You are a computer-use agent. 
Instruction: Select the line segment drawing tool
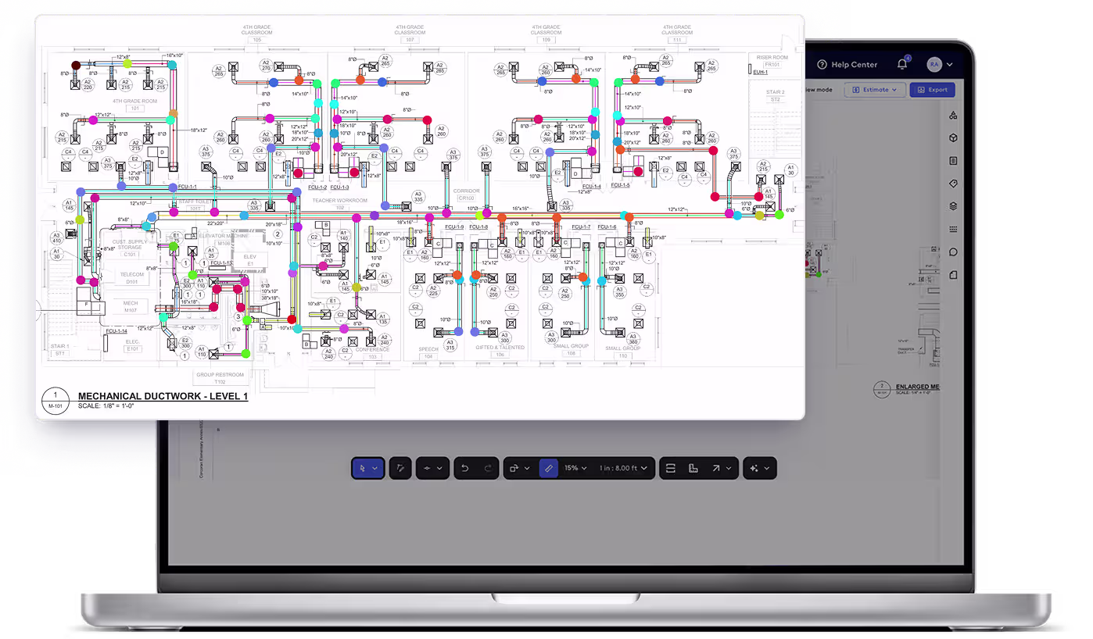tap(427, 468)
